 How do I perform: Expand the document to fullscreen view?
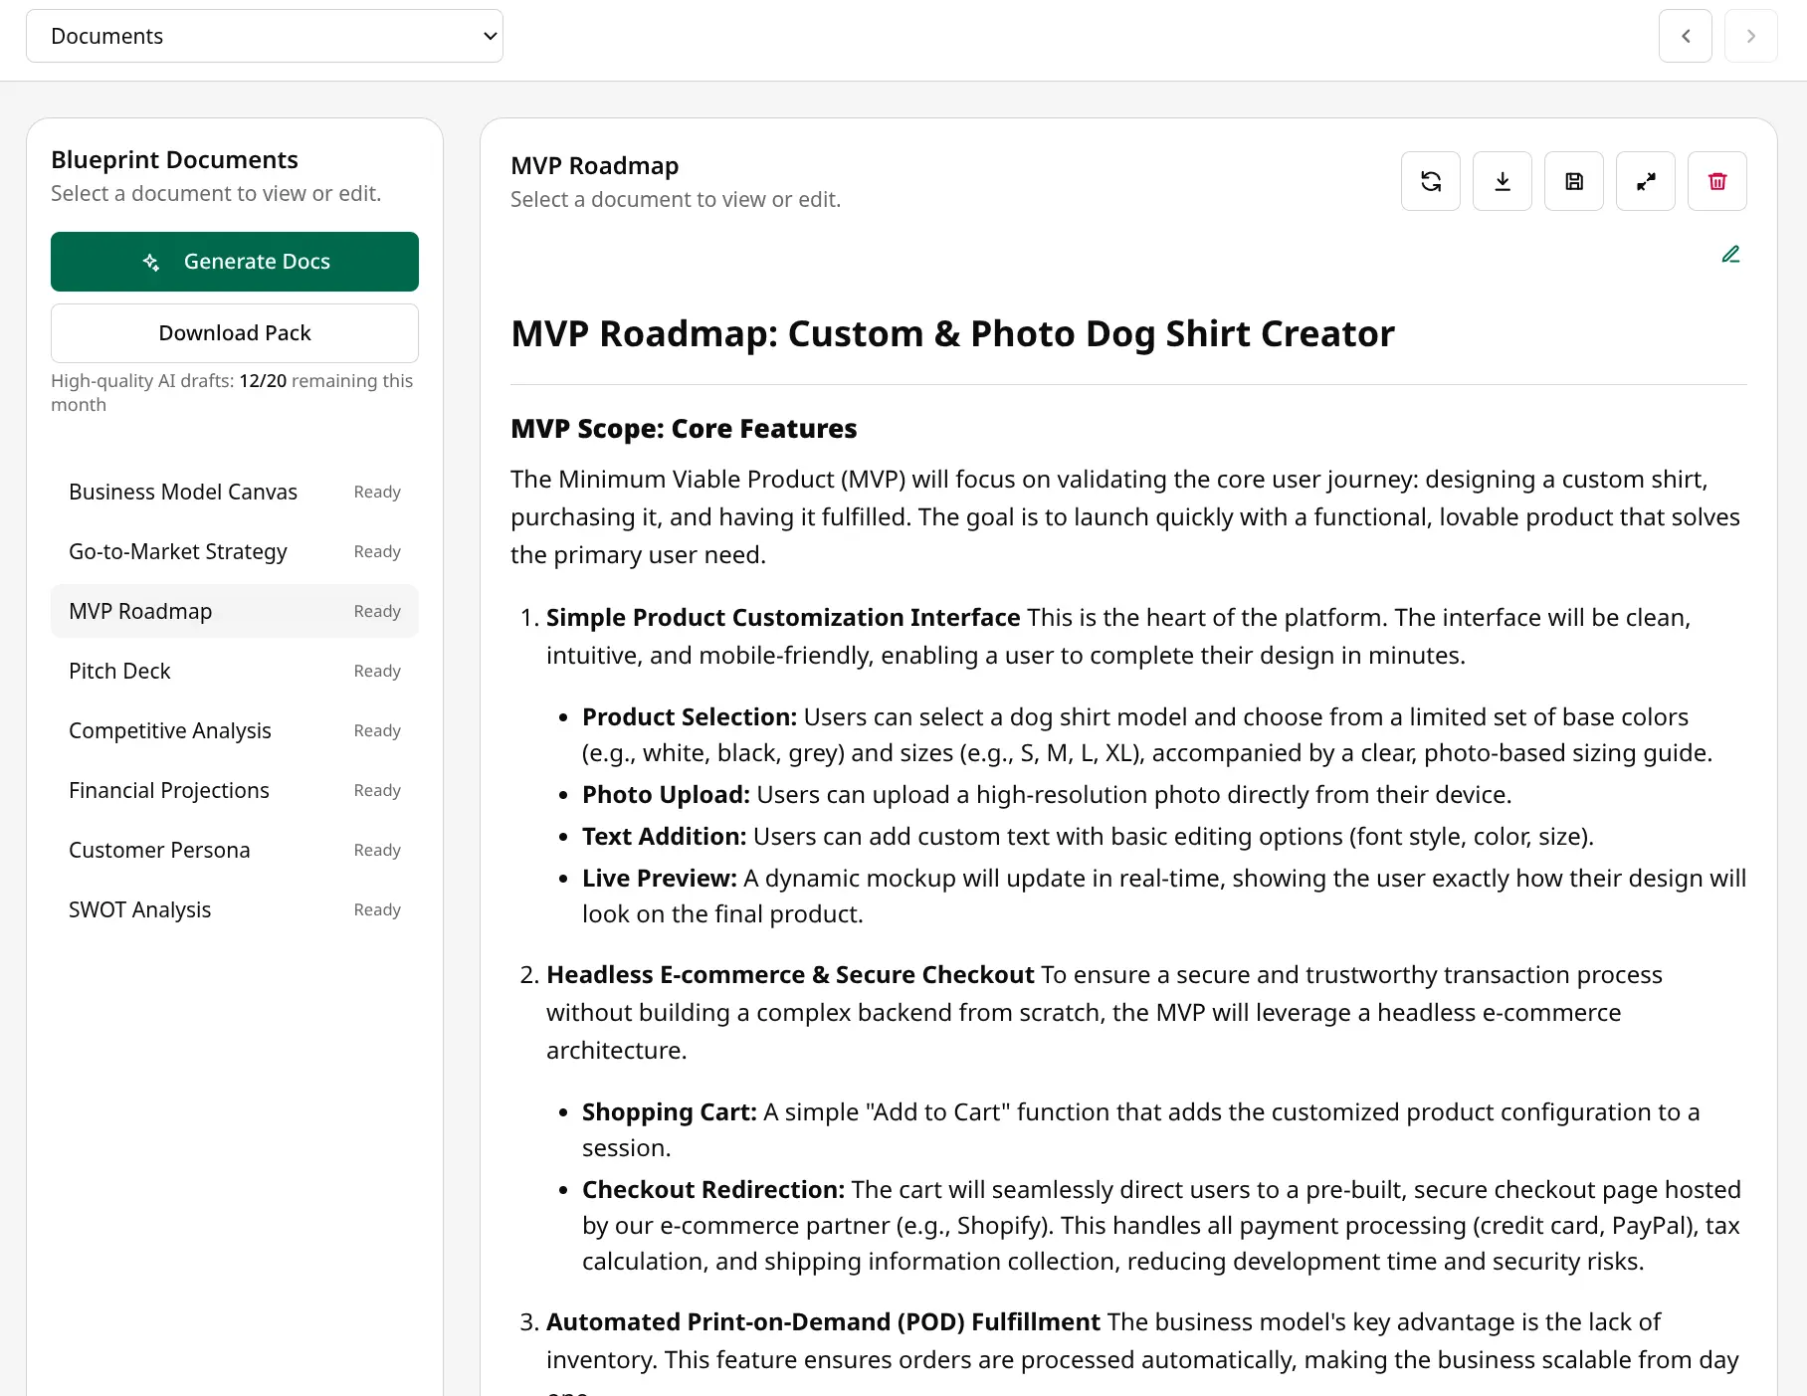click(1645, 181)
